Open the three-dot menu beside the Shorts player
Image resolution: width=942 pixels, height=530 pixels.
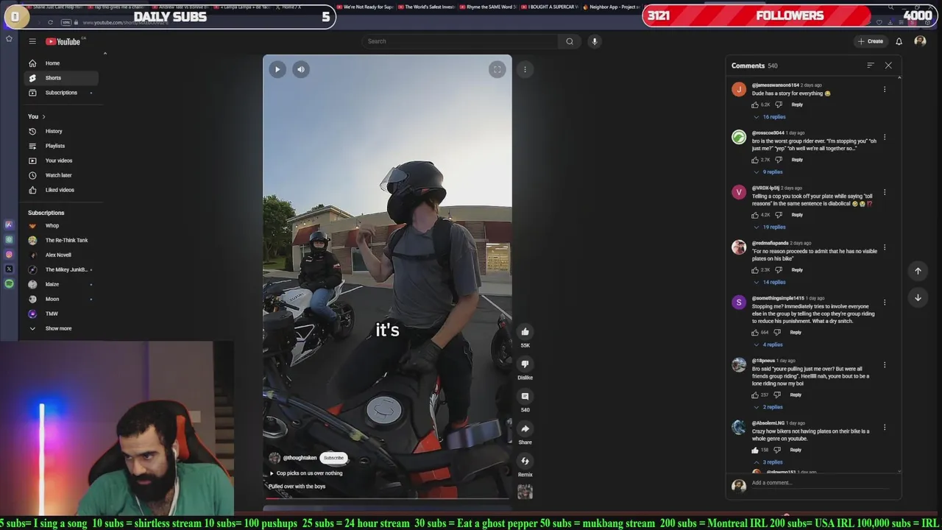click(525, 69)
